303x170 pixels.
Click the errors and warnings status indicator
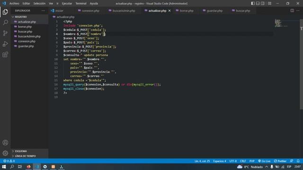(9, 161)
